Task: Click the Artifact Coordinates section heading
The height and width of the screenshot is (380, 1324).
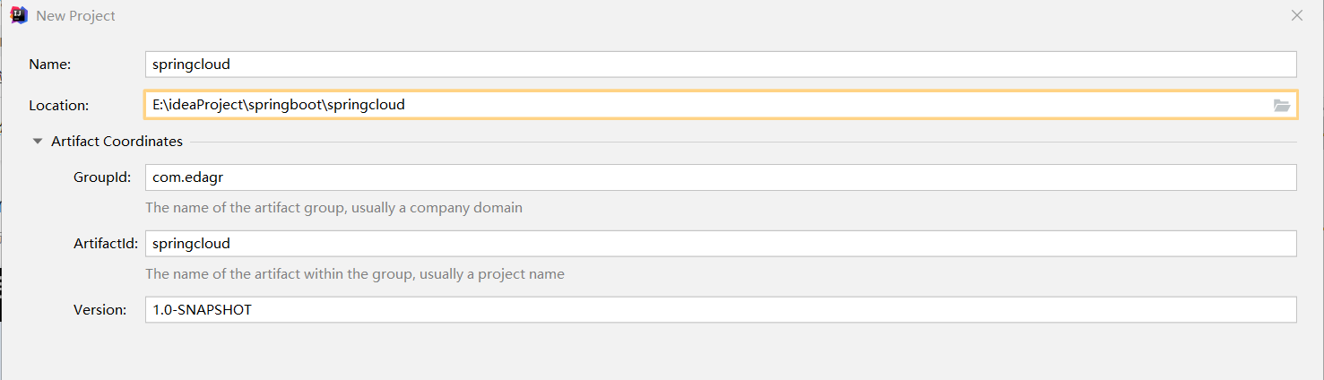Action: pyautogui.click(x=117, y=142)
